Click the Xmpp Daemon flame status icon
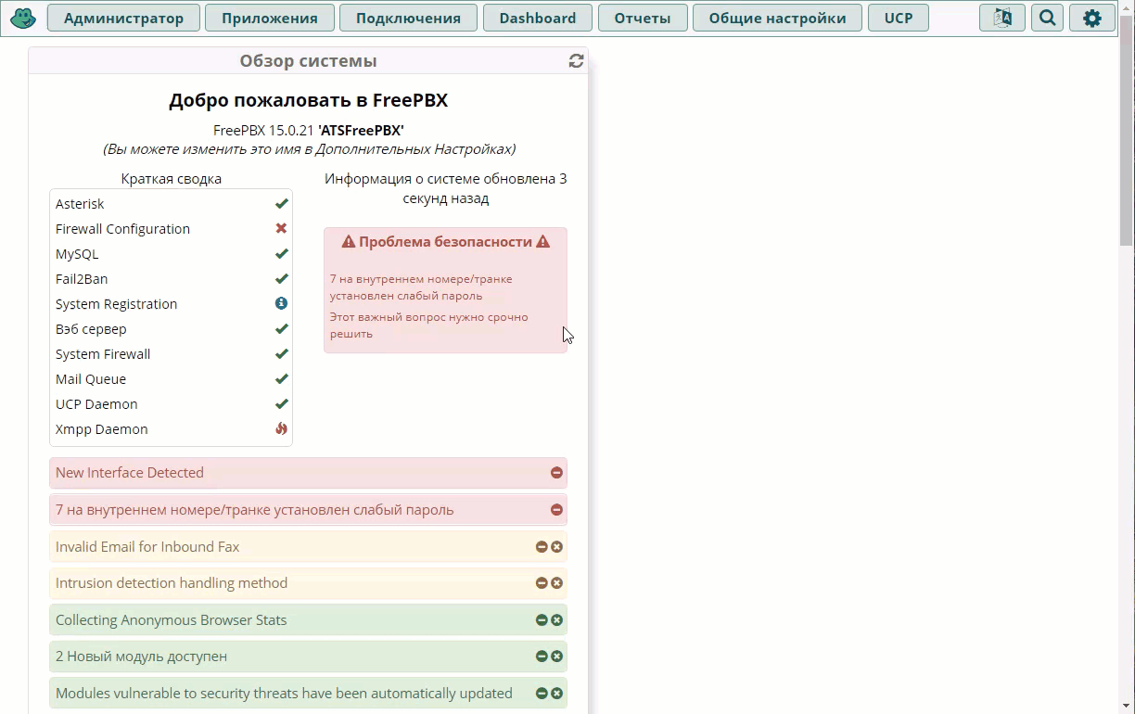The height and width of the screenshot is (714, 1135). 281,428
